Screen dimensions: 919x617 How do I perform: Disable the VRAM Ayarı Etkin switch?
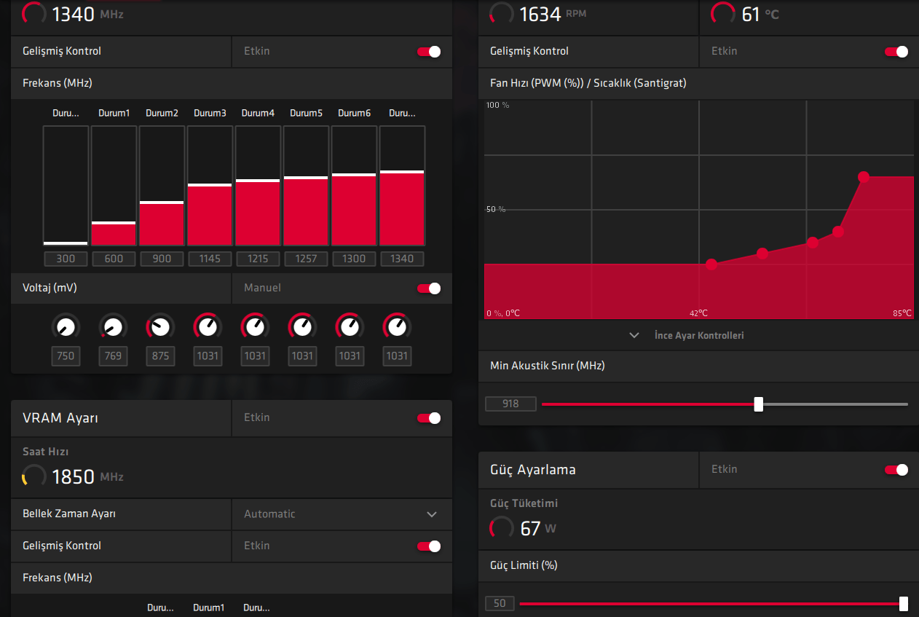[x=429, y=417]
